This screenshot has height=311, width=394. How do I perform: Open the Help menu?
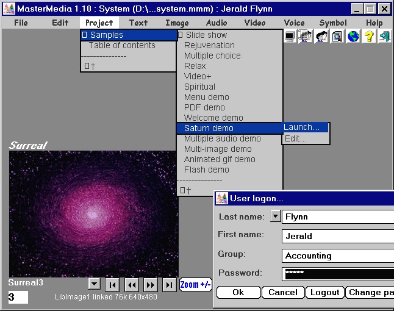tap(374, 23)
